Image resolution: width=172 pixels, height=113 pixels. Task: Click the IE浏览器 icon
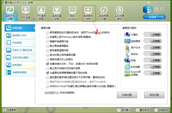127,67
